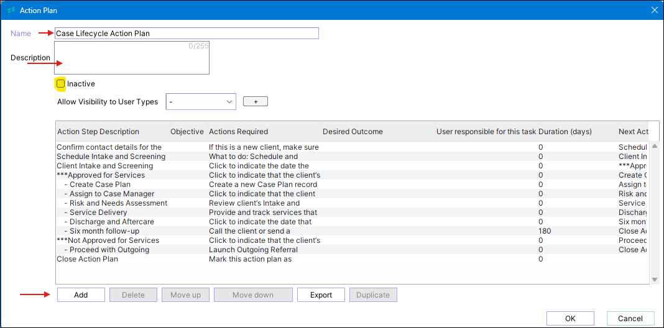Viewport: 664px width, 328px height.
Task: Click the Action Plan app icon in the title bar
Action: tap(11, 10)
